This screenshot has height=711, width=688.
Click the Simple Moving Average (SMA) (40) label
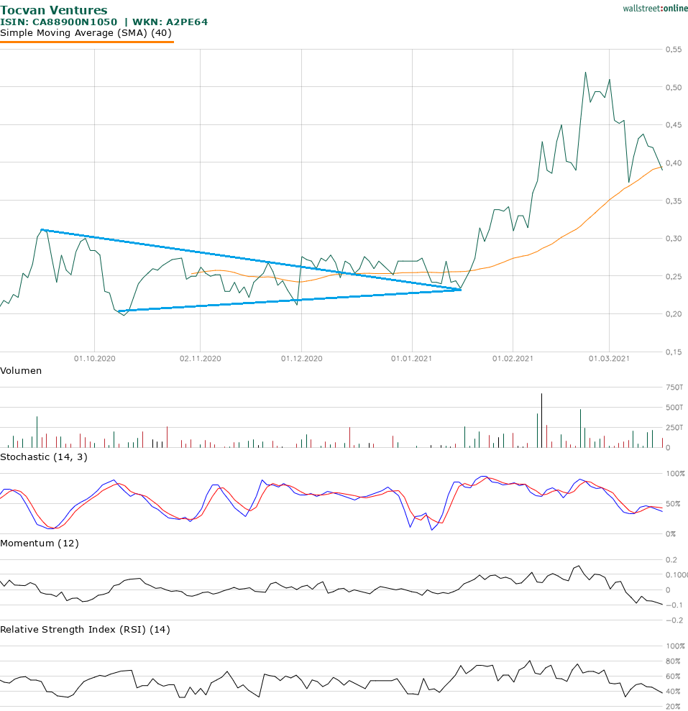click(x=86, y=33)
